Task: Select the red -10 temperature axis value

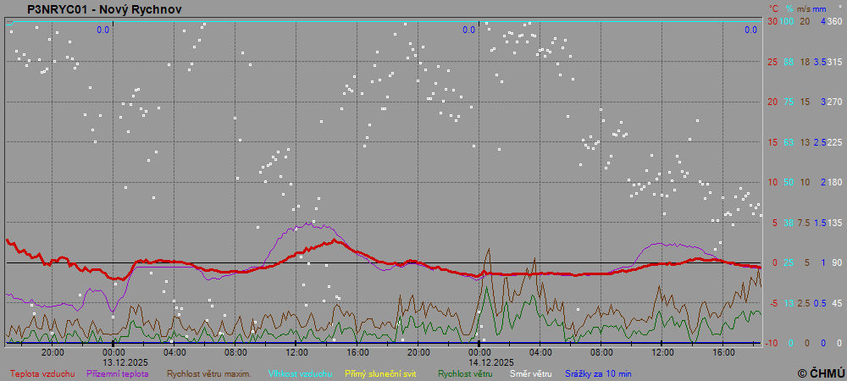Action: coord(772,343)
